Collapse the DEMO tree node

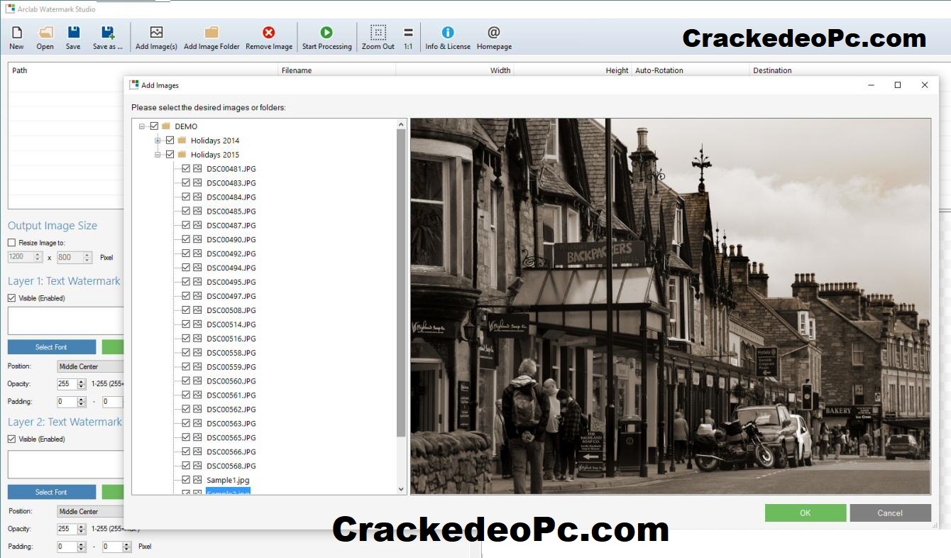coord(142,126)
